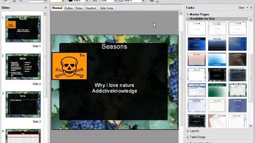Open the Black line color dropdown

click(87, 1)
